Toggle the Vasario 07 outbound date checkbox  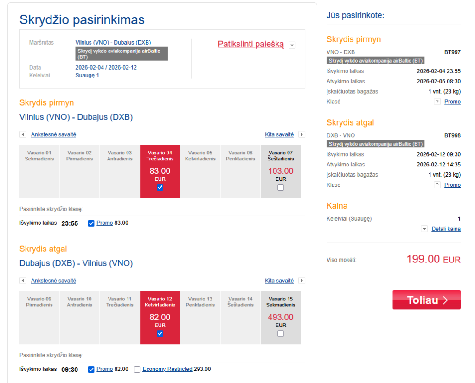point(281,187)
